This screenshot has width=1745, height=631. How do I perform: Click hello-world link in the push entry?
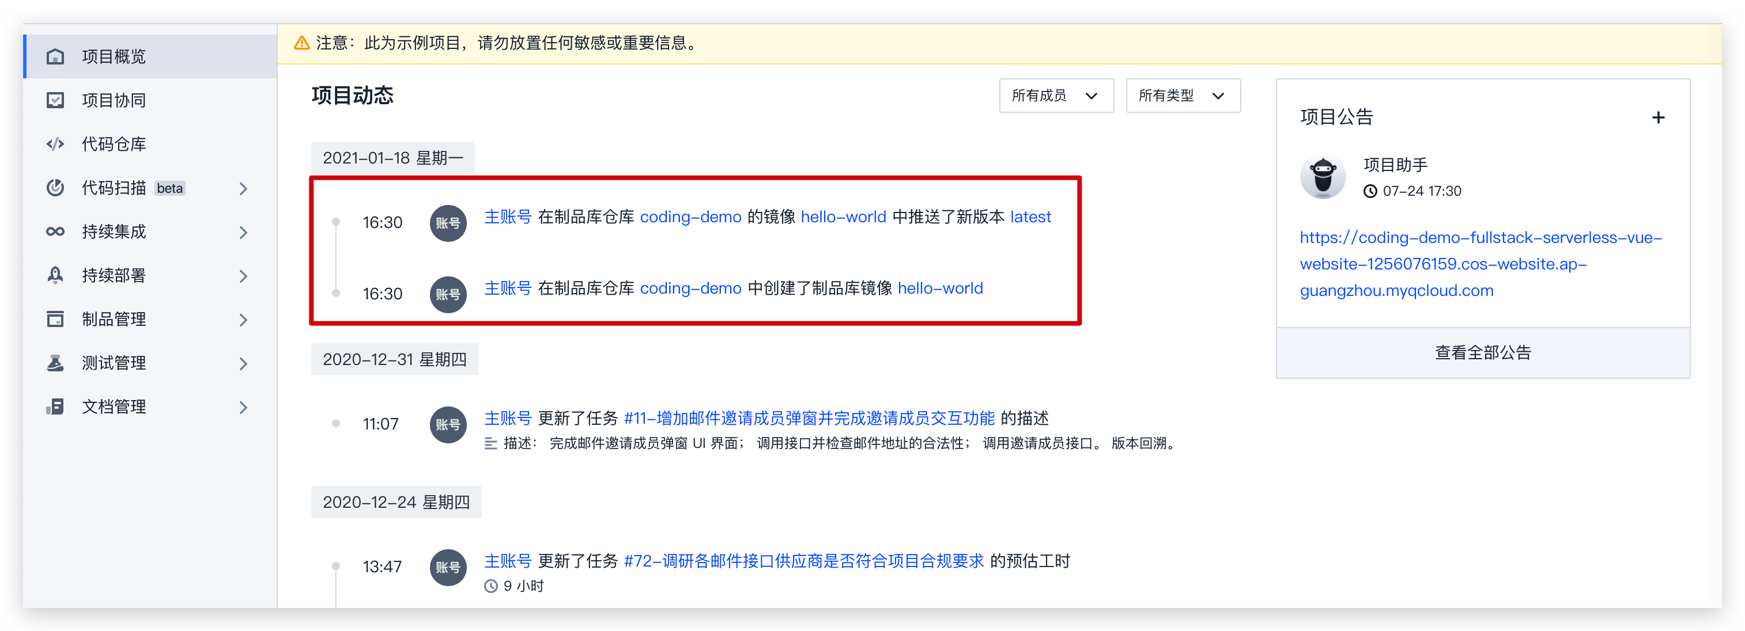coord(843,216)
